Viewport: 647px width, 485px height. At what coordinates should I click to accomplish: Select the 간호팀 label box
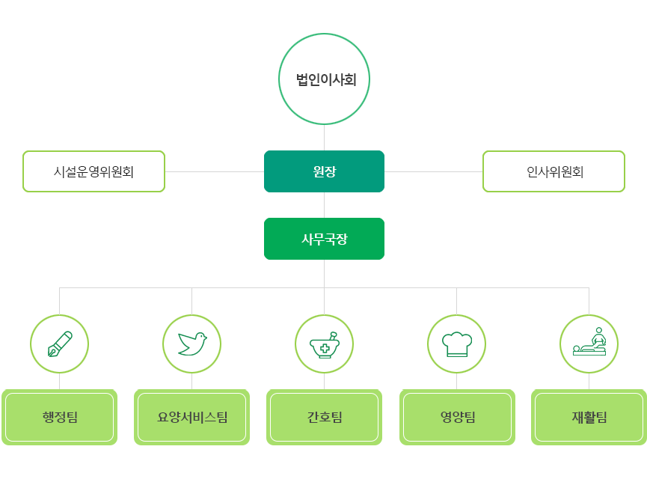325,417
